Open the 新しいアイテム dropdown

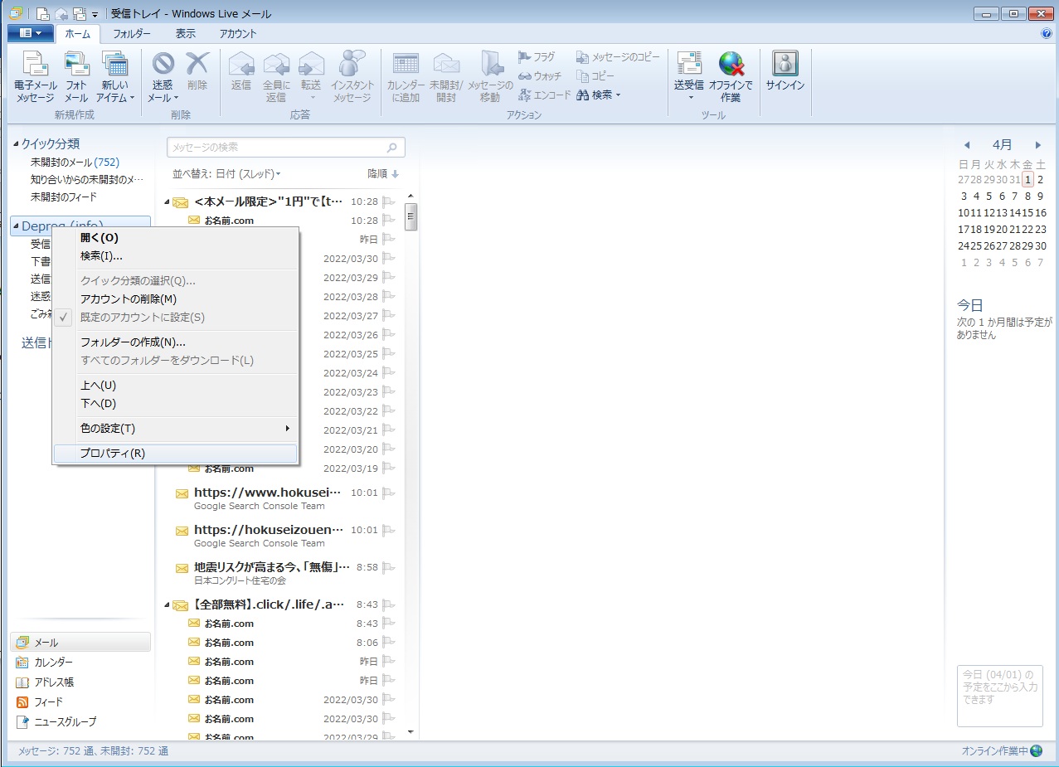pos(115,77)
